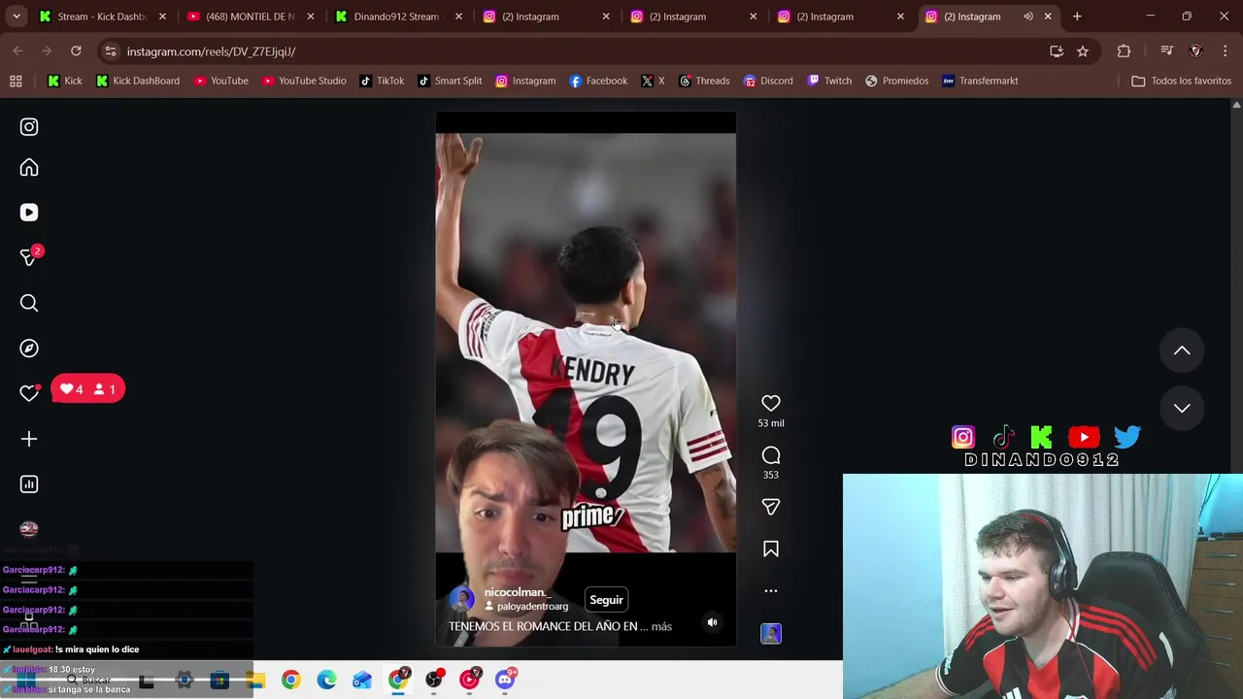
Task: Open nicocolman_ profile link
Action: 517,592
